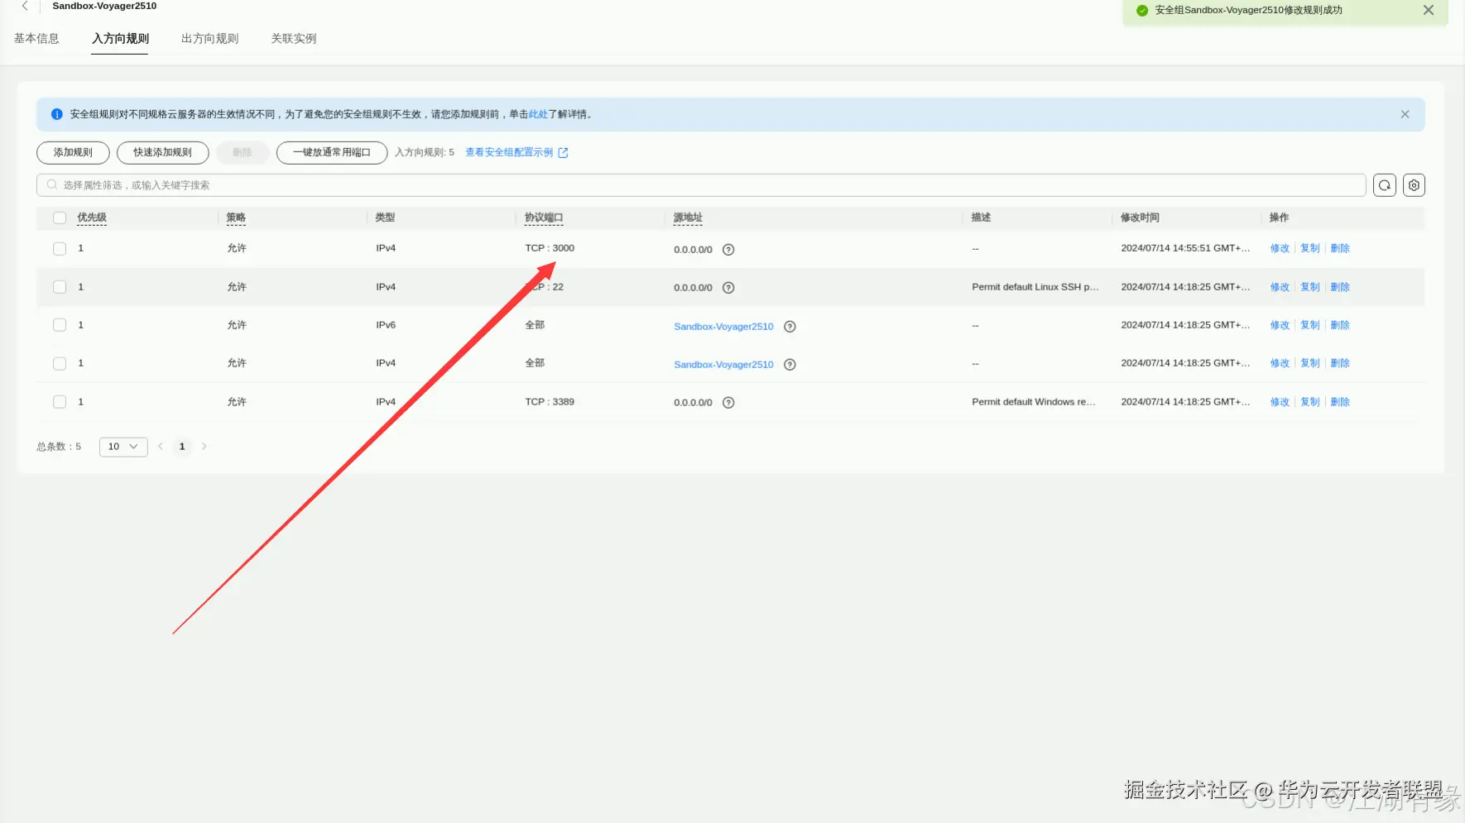This screenshot has height=823, width=1465.
Task: Click 复制 for the TCP 22 rule
Action: tap(1310, 287)
